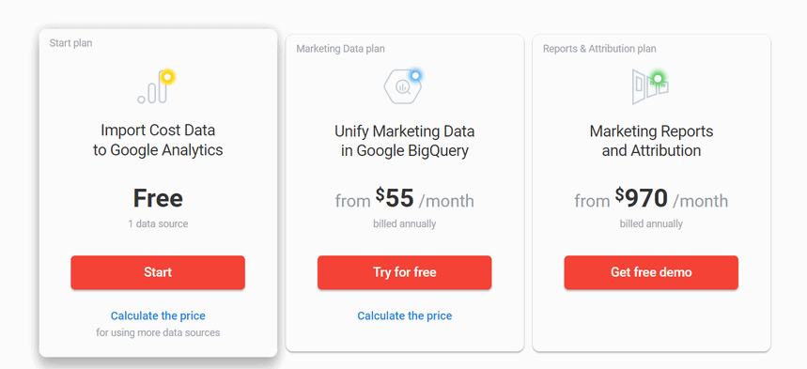Click the Unify Marketing Data in Google BigQuery heading
This screenshot has width=807, height=369.
tap(405, 141)
